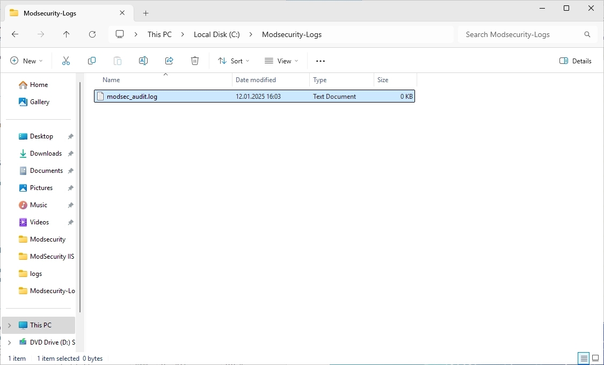The image size is (604, 365).
Task: Click the Cut scissors icon
Action: click(66, 61)
